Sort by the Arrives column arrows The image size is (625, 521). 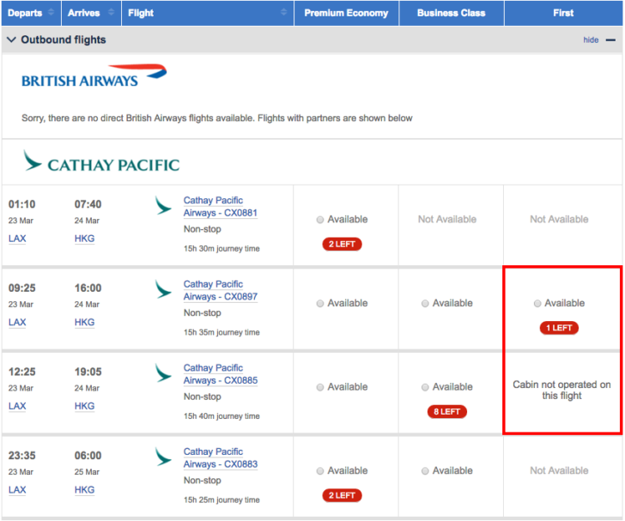click(x=112, y=12)
